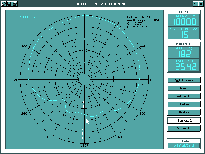Click the 90° label on polar plot
The width and height of the screenshot is (205, 154).
pos(152,80)
